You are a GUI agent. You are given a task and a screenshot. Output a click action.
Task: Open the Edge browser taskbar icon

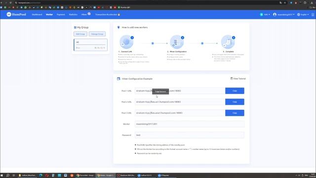[x=40, y=176]
